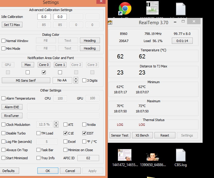This screenshot has height=178, width=214.
Task: Uncheck the EIST checkbox
Action: click(84, 133)
